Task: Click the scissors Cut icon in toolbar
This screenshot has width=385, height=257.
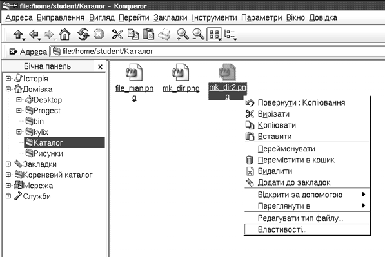Action: click(117, 34)
